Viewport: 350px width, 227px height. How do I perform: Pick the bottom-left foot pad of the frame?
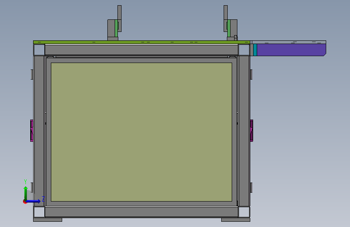(x=48, y=220)
